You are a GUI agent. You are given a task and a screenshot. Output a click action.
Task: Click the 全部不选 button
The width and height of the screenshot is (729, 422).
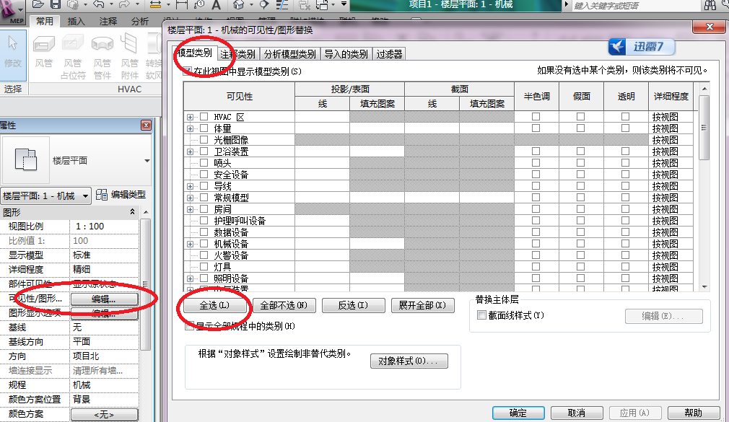[284, 305]
